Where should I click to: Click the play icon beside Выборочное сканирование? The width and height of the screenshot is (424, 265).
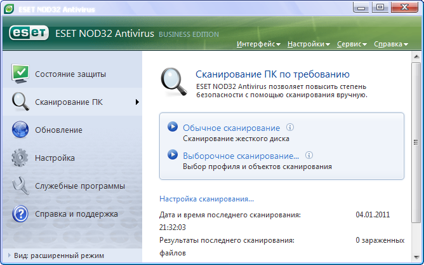point(173,154)
